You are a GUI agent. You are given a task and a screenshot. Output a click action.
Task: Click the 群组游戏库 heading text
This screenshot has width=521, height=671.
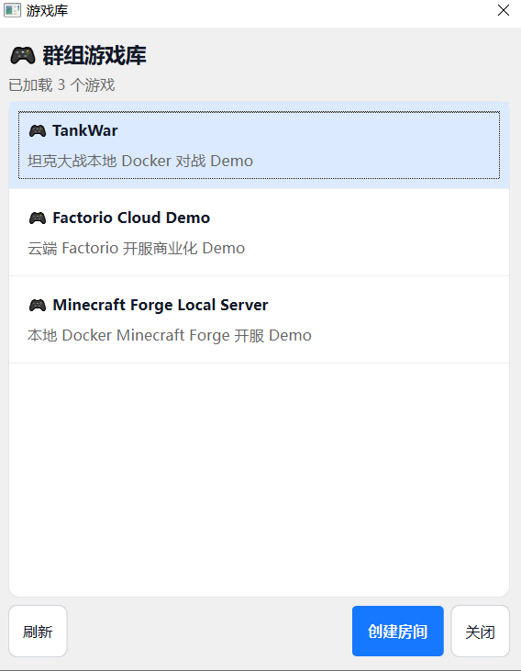coord(94,56)
